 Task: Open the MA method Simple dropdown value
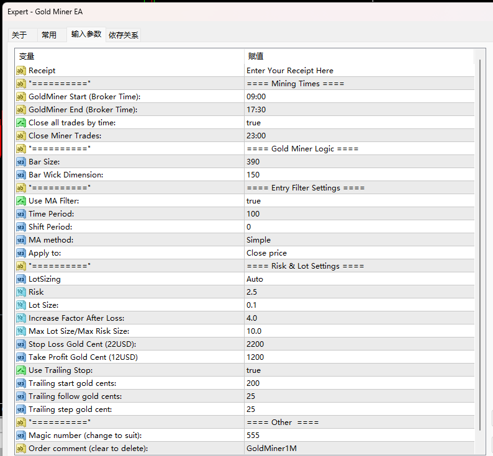tap(360, 240)
